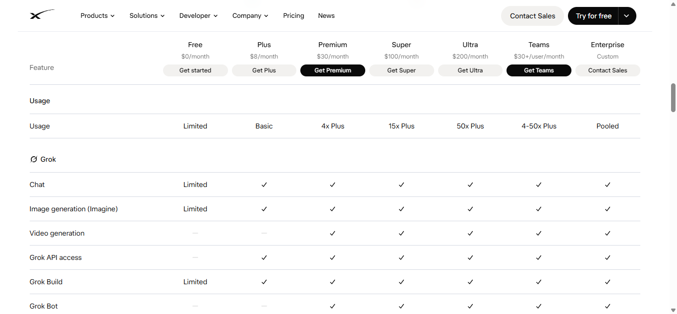Click the 'Limited' value in the Grok Build row
The height and width of the screenshot is (314, 677).
(195, 282)
